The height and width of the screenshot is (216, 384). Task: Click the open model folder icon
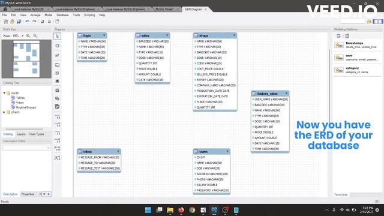click(x=12, y=22)
